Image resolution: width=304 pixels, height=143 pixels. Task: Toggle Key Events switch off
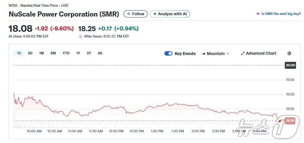[168, 53]
